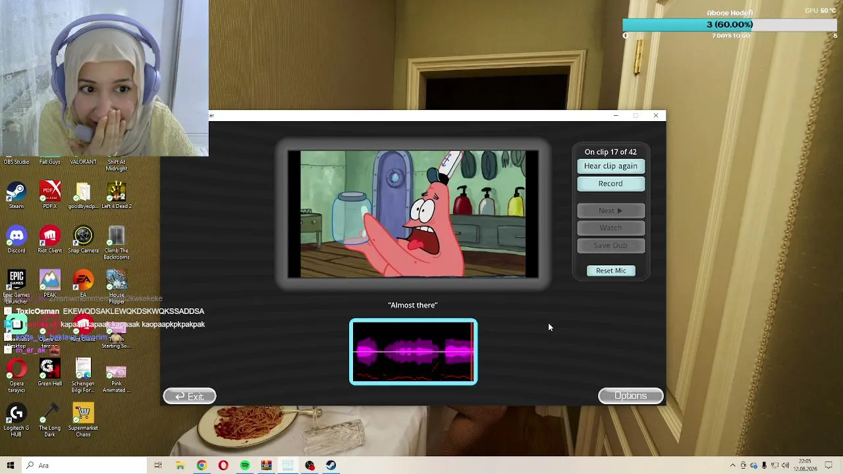Screen dimensions: 843x474
Task: Click Hear clip again button
Action: 611,166
